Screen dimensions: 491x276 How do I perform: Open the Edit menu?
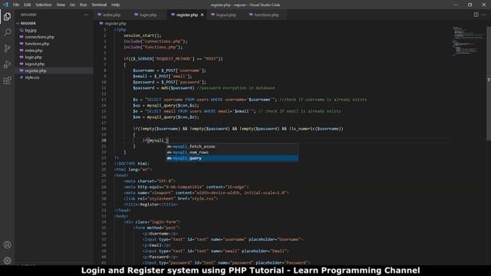click(x=28, y=5)
